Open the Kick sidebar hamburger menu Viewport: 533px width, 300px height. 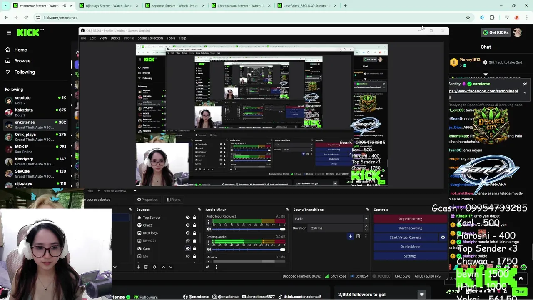[9, 32]
